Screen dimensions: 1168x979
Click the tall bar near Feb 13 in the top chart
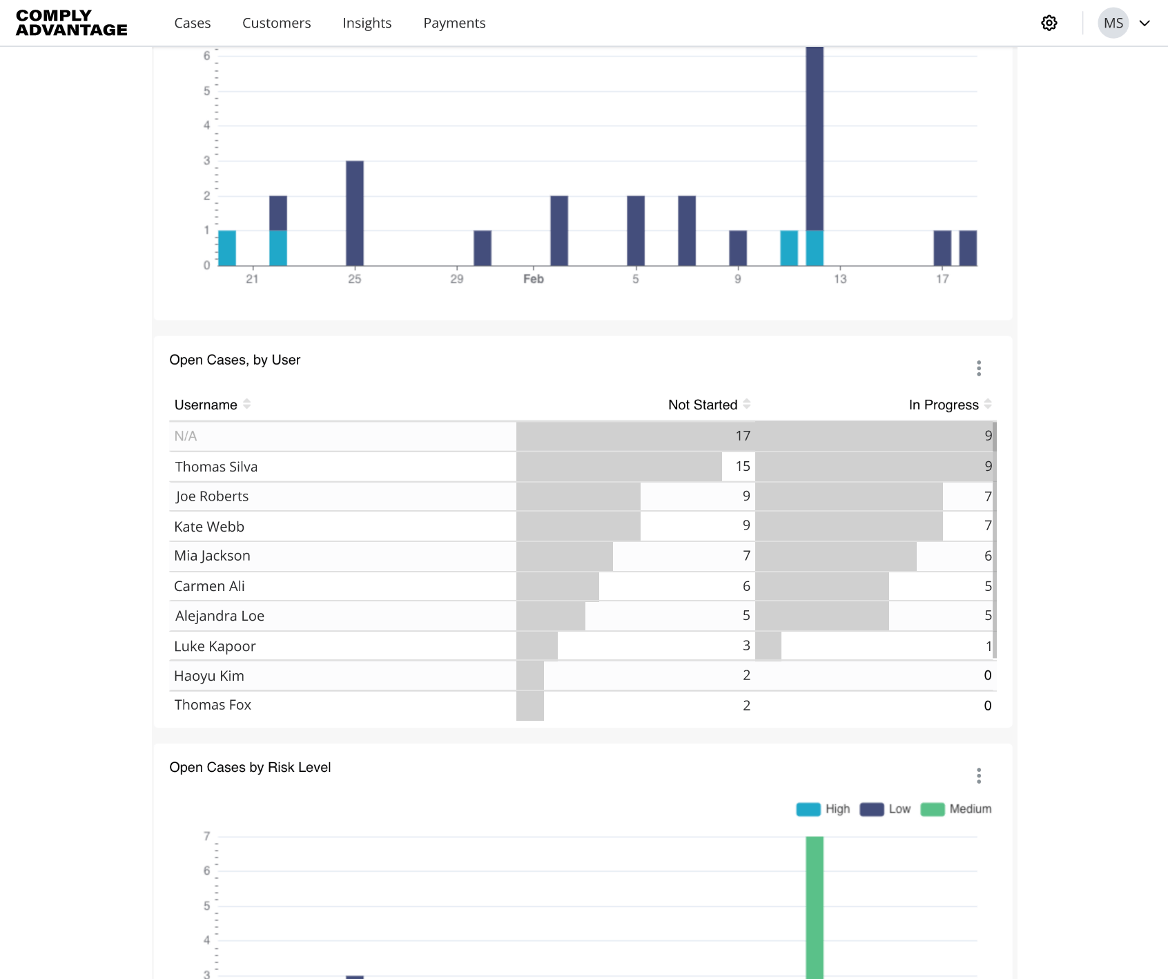pos(815,138)
